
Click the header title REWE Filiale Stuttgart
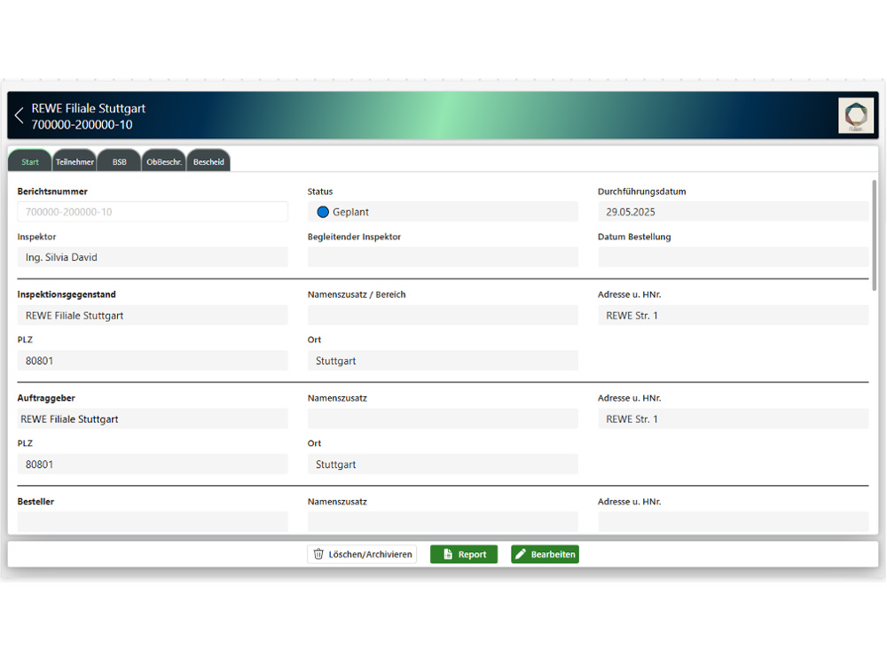tap(88, 108)
